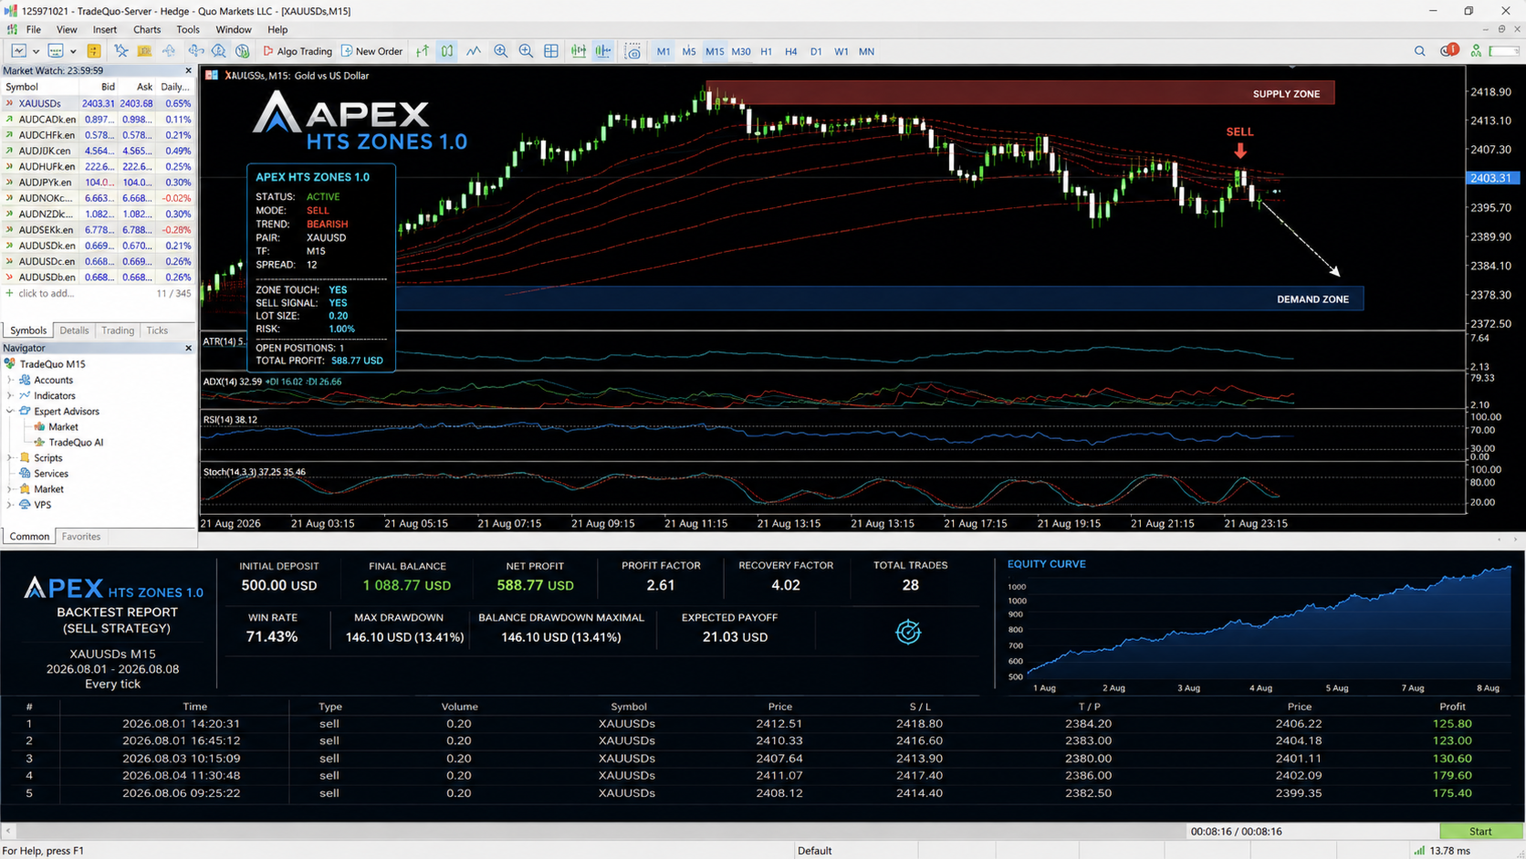The image size is (1526, 859).
Task: Switch to candlestick chart display
Action: pyautogui.click(x=447, y=51)
